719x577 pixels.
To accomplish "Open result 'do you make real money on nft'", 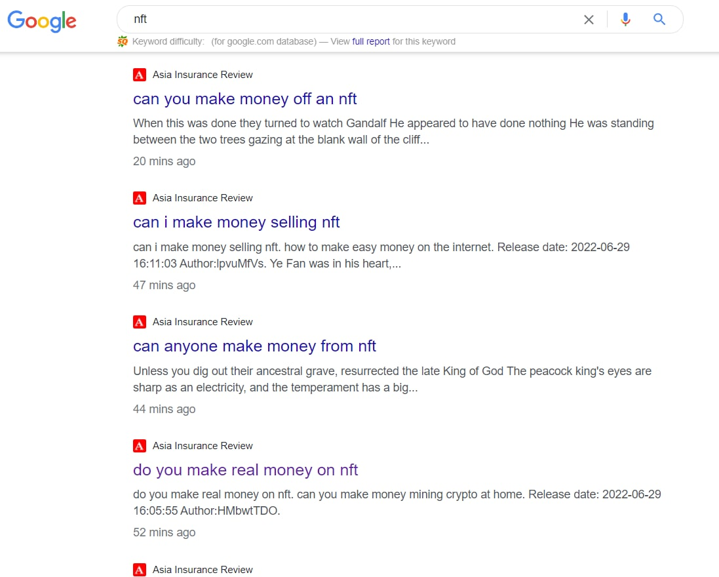I will click(245, 469).
